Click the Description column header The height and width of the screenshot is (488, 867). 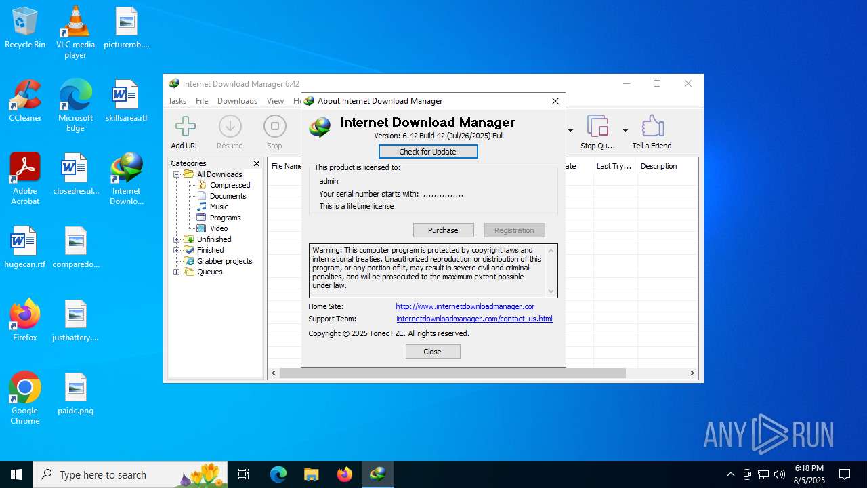click(x=667, y=166)
